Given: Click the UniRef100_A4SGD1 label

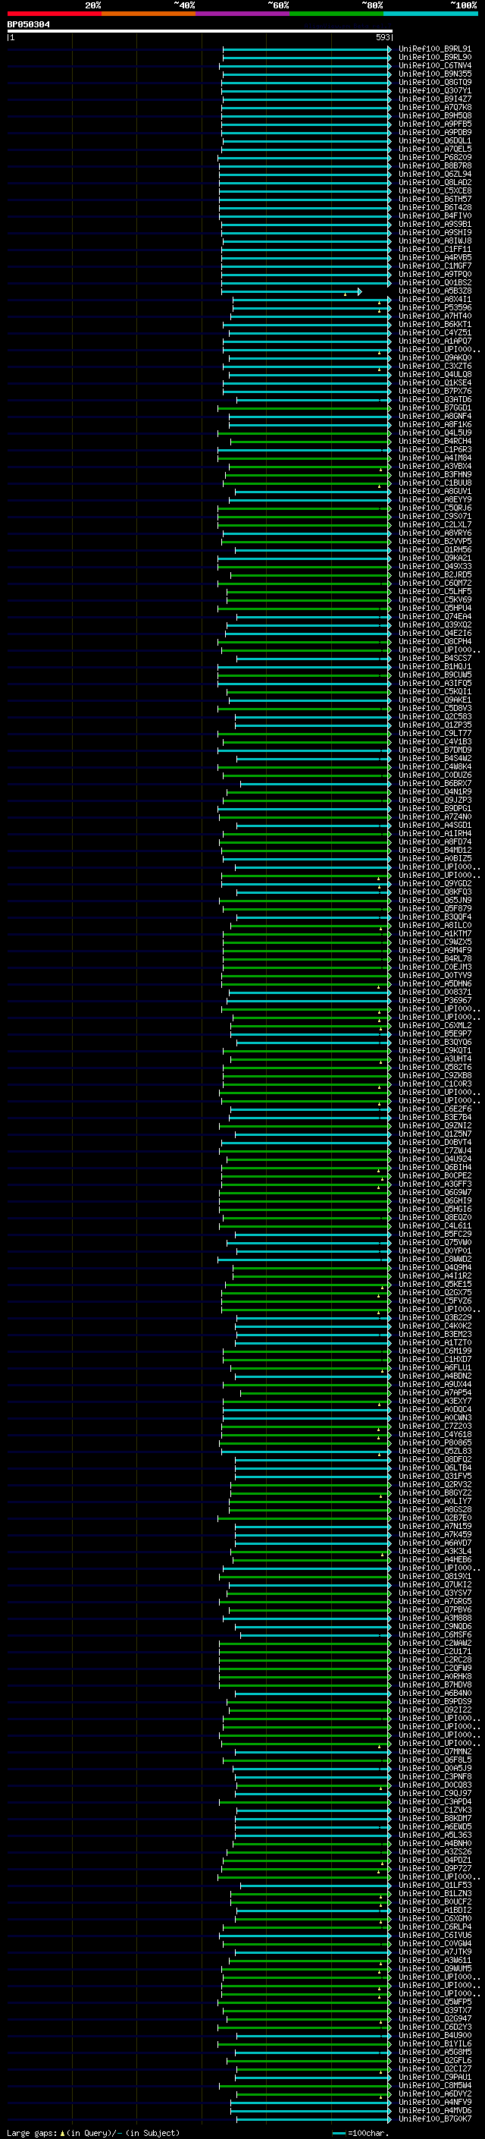Looking at the screenshot, I should [434, 826].
